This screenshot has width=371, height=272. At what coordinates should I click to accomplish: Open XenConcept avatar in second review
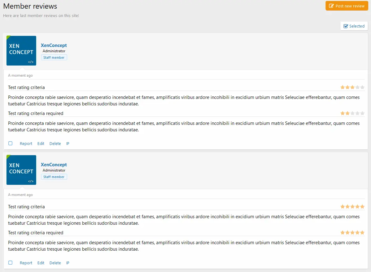[21, 170]
